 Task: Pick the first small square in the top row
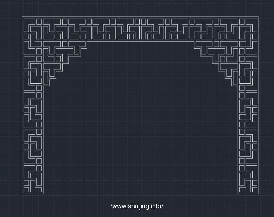39,21
